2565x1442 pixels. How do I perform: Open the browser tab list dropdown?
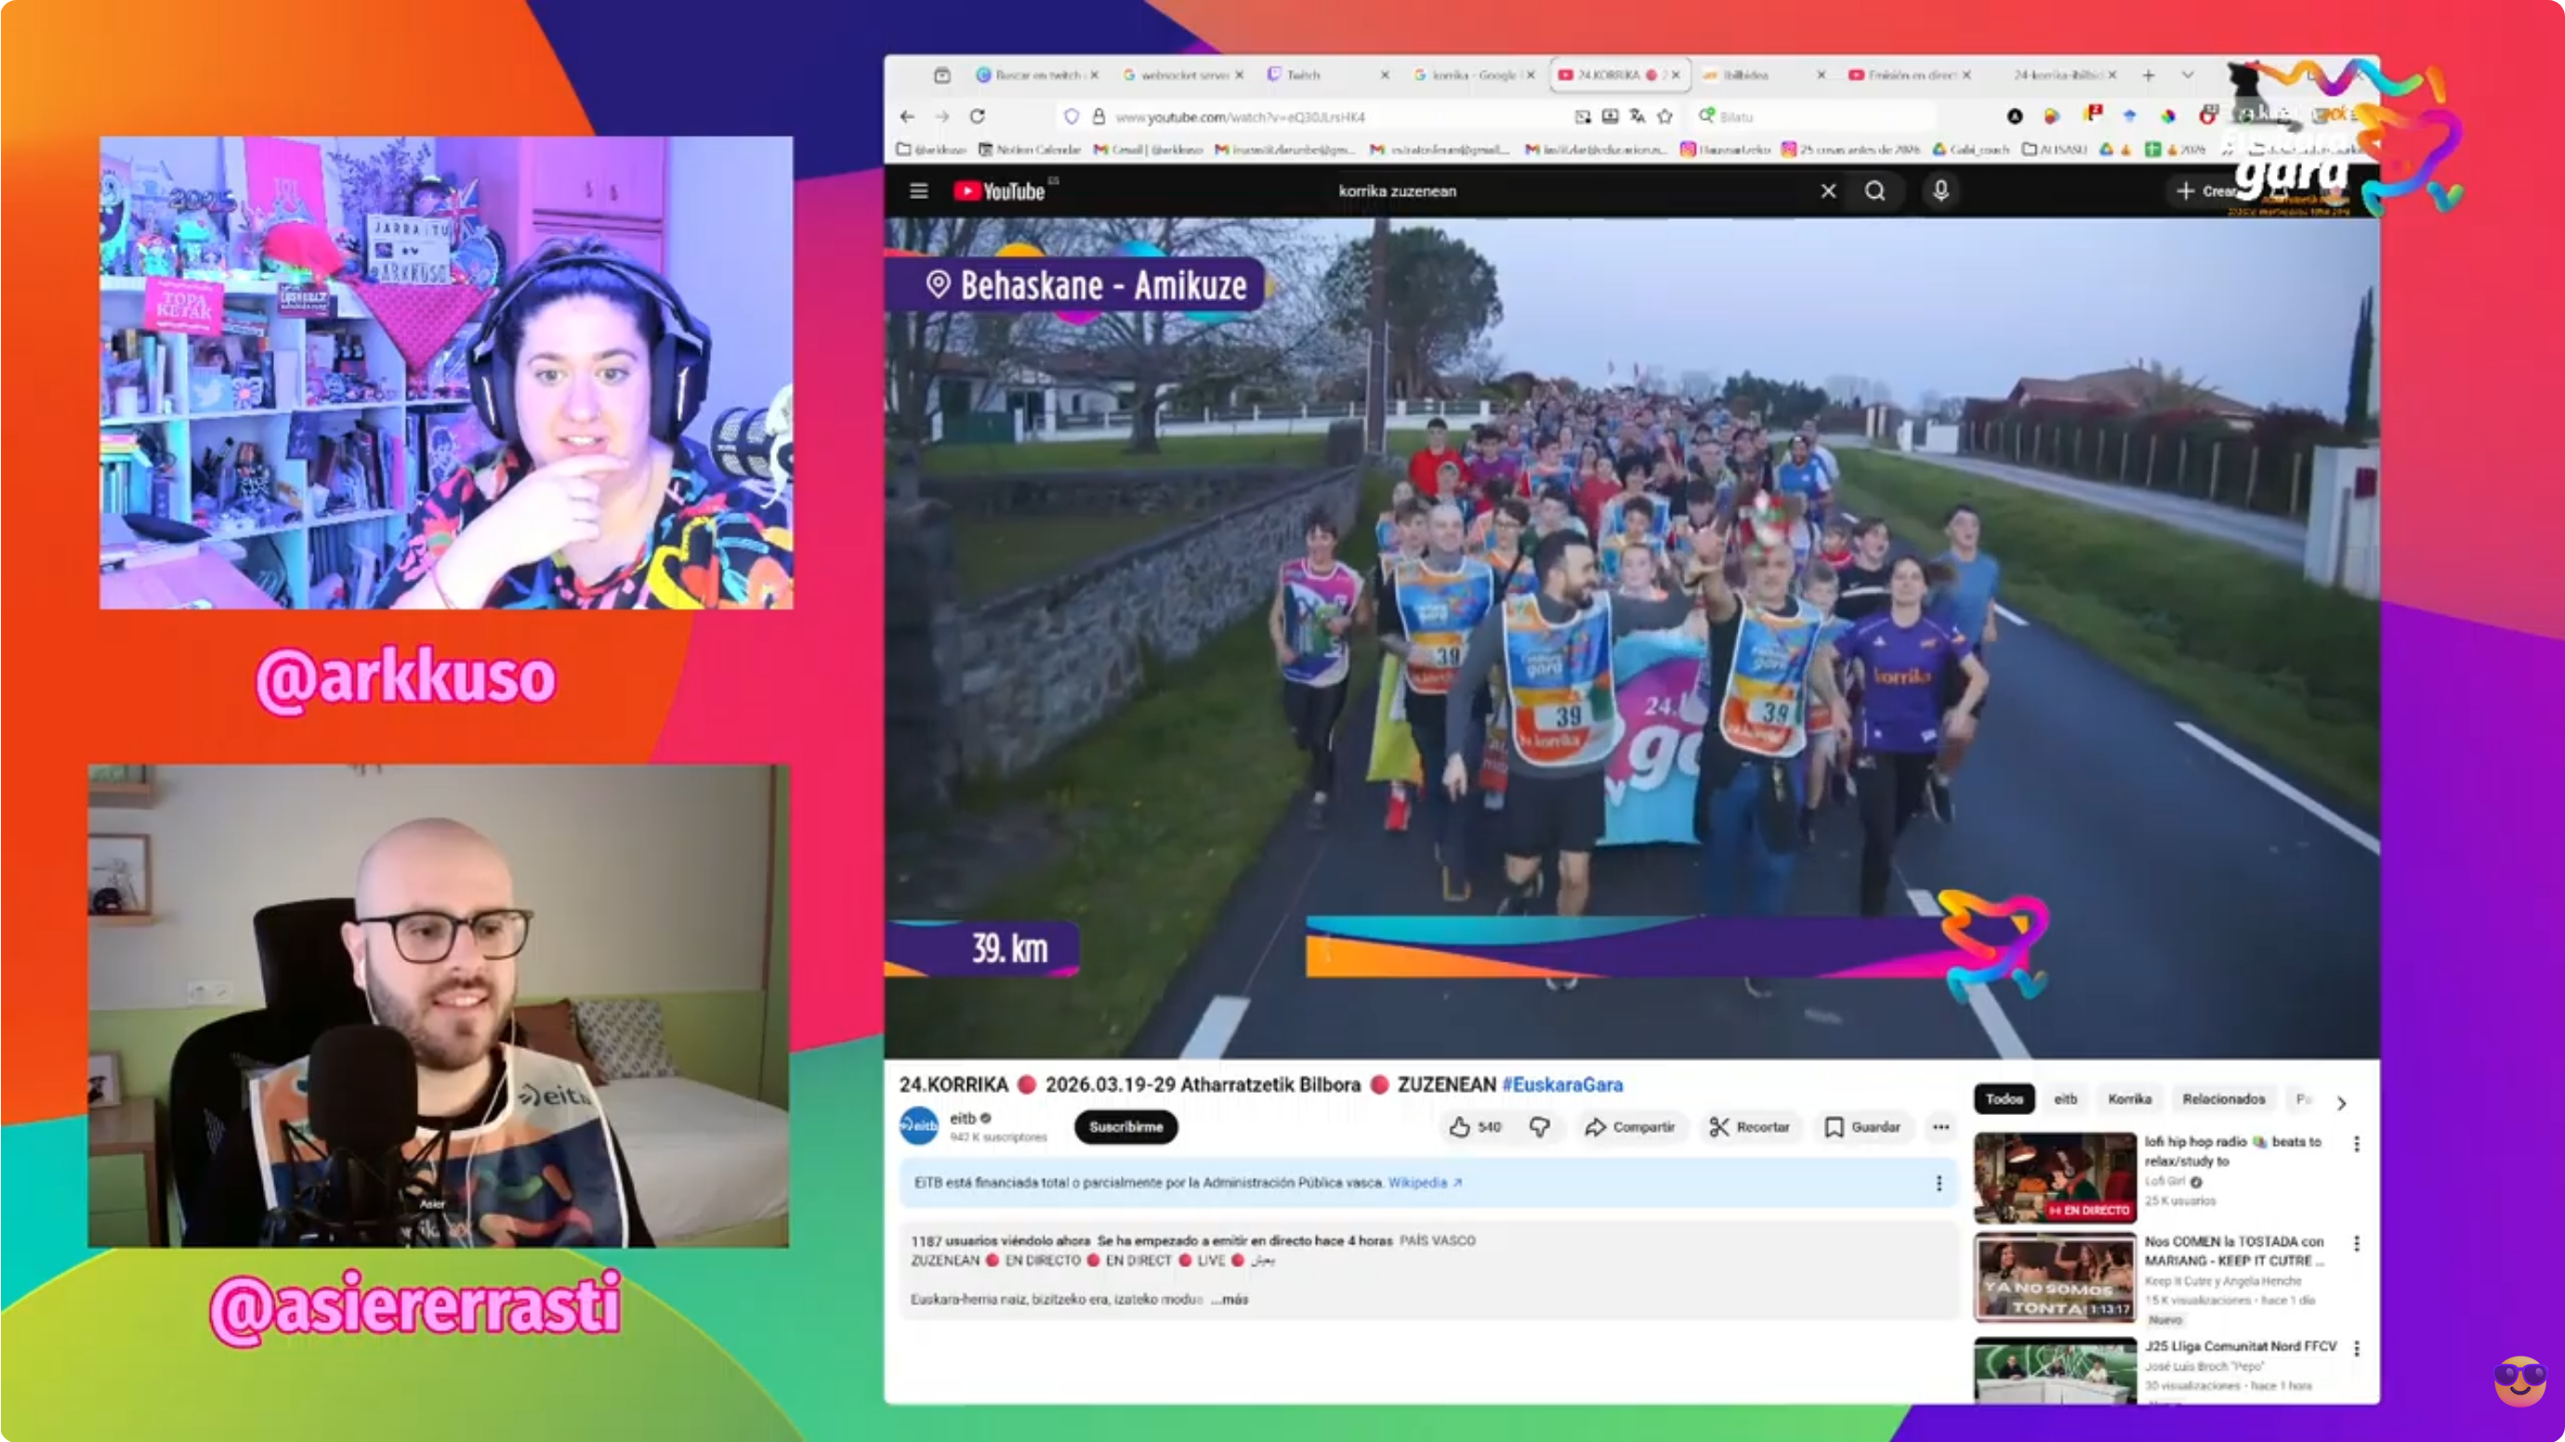2187,74
